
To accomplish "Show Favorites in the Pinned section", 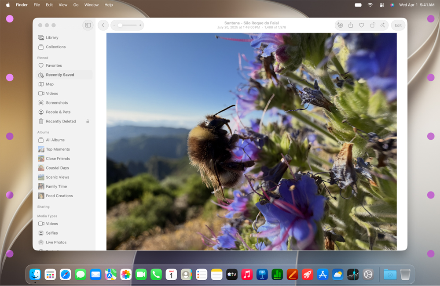I will (x=65, y=65).
